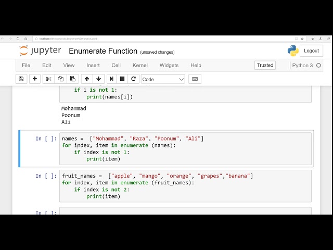333x250 pixels.
Task: Open the Widgets menu
Action: pos(169,65)
